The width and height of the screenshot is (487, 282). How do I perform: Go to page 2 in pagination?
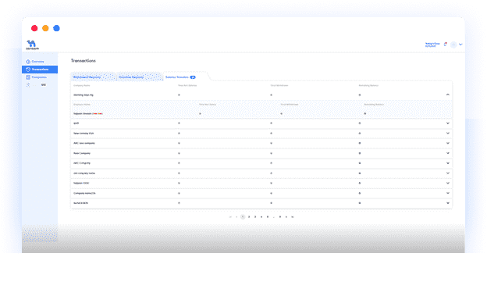pyautogui.click(x=249, y=216)
